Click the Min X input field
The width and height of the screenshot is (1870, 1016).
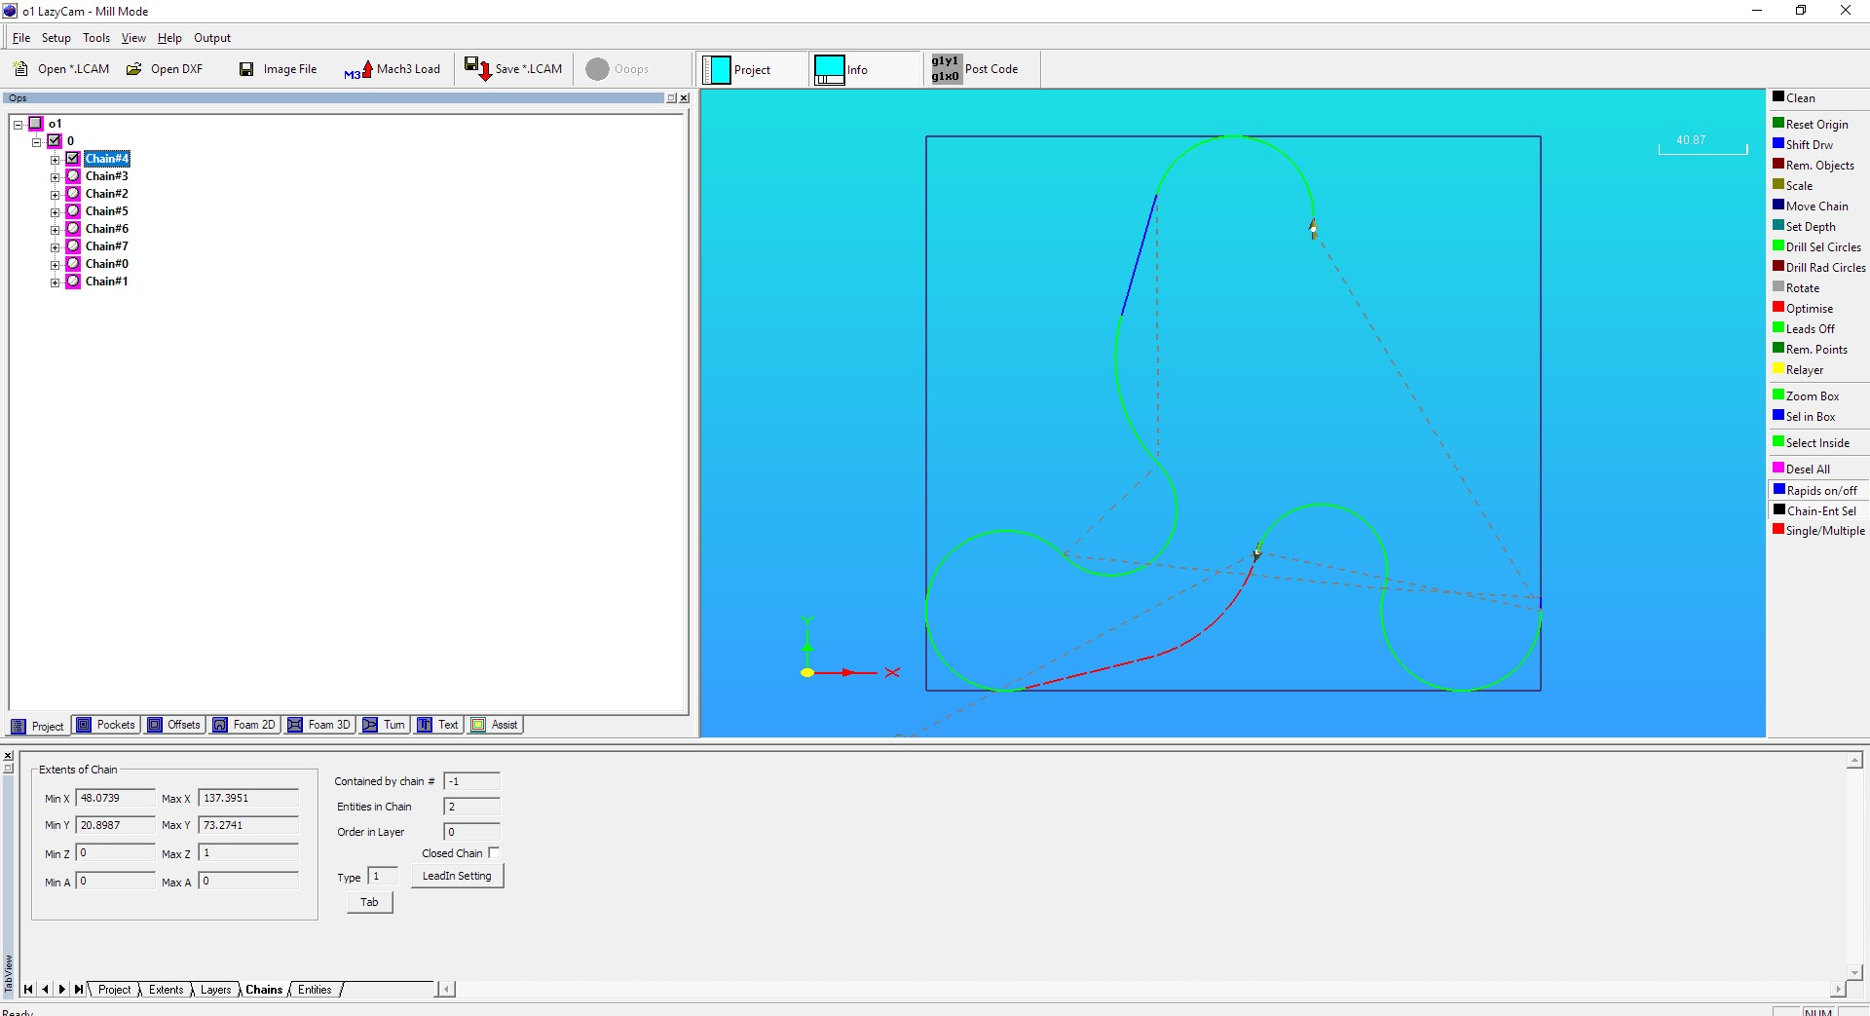tap(115, 798)
